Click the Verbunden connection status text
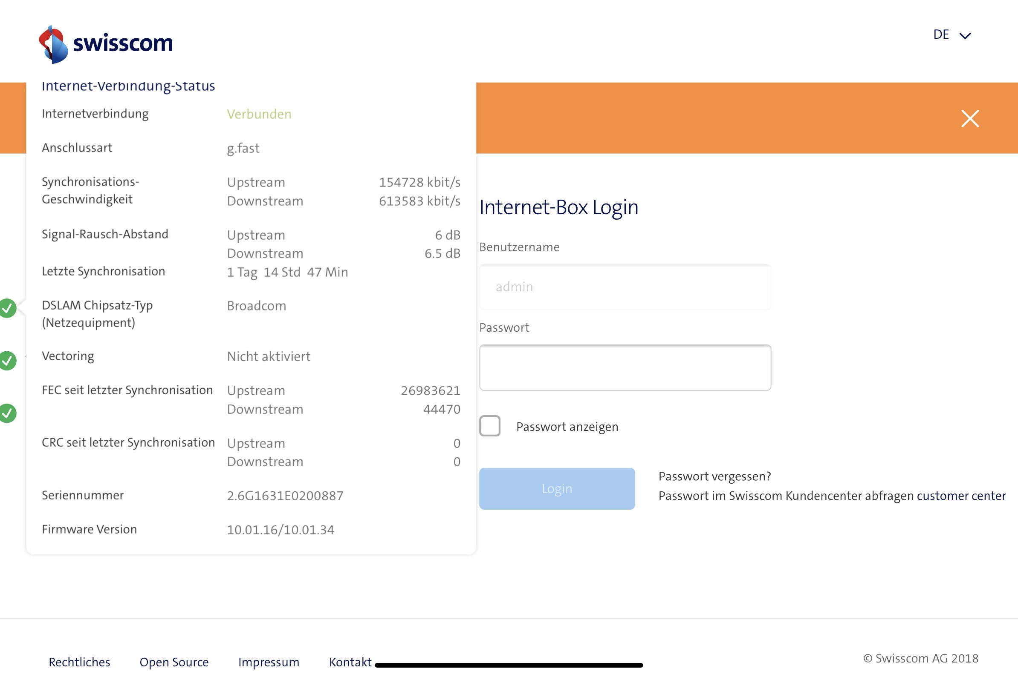1018x674 pixels. coord(259,115)
